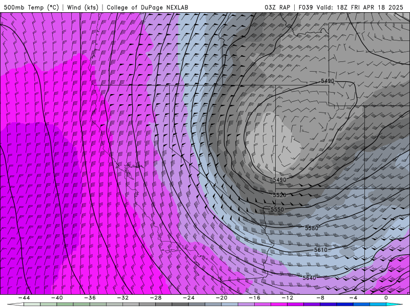Click the "Valid: 18Z FRI APR 18 2025" timestamp
Viewport: 410px width, 307px height.
click(x=360, y=7)
